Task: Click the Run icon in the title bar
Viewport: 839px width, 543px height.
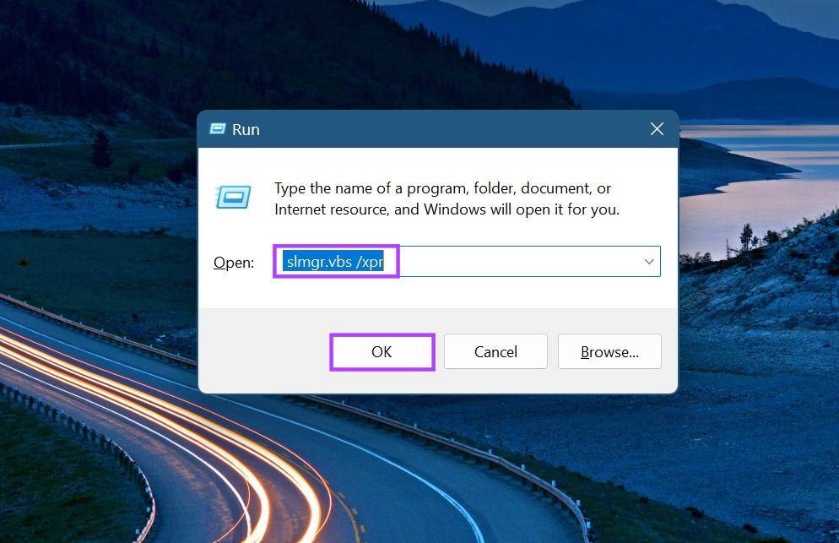Action: 217,129
